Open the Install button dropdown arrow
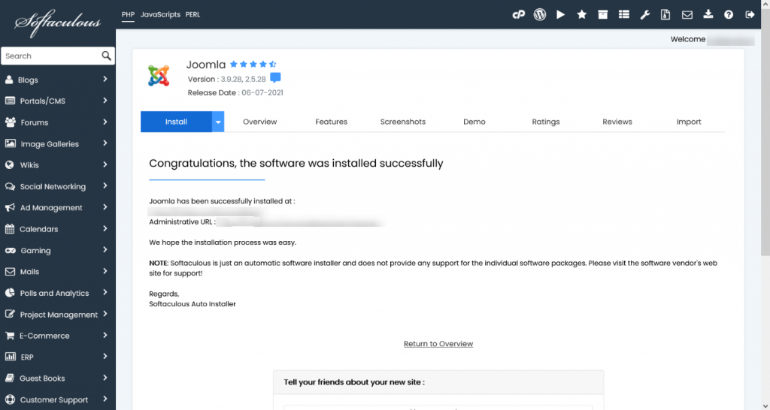 (218, 122)
